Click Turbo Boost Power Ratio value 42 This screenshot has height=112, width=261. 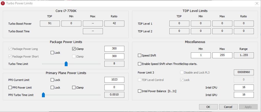pos(114,23)
